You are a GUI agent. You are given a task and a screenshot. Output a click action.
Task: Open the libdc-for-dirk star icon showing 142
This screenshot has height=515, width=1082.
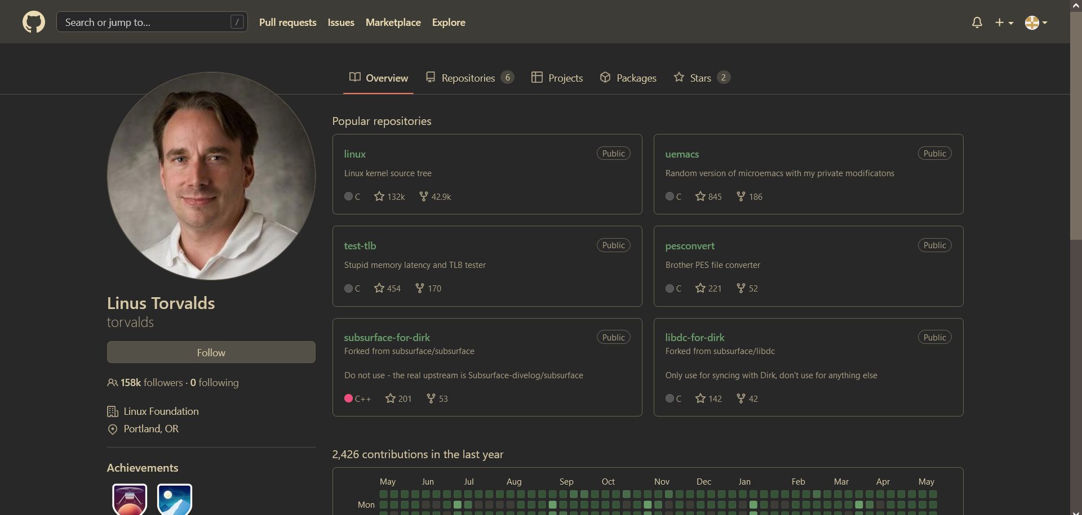pyautogui.click(x=700, y=398)
